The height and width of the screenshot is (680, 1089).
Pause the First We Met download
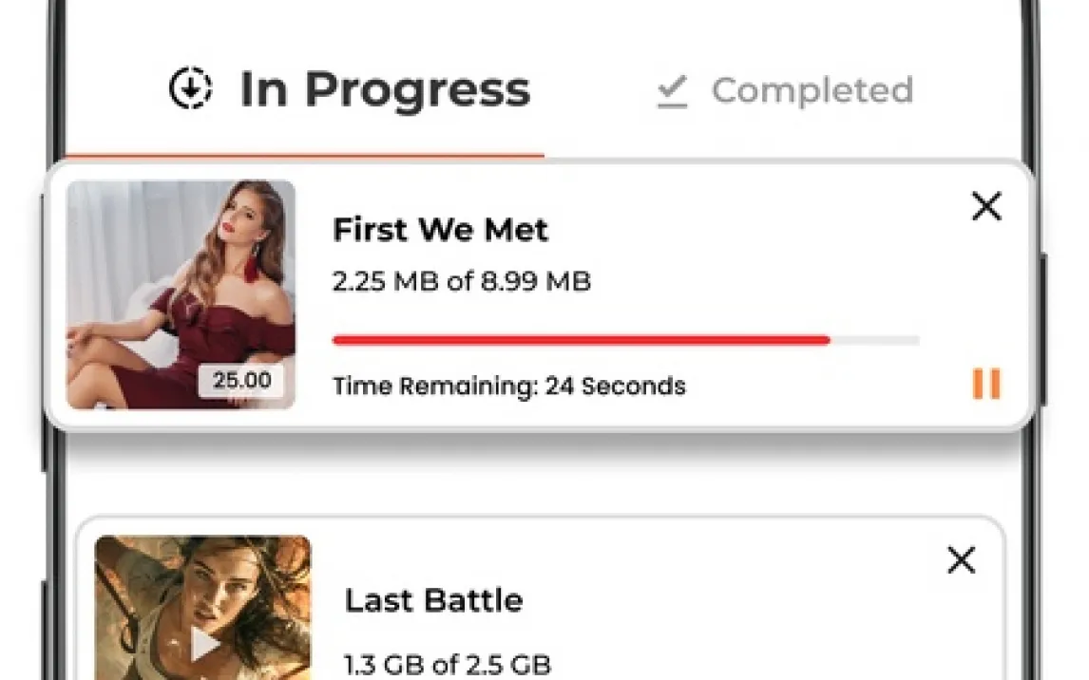coord(986,384)
